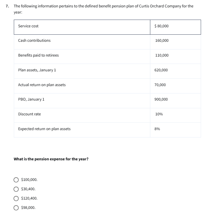The image size is (211, 214).
Task: Click the "Discount rate" row label
Action: pos(30,114)
